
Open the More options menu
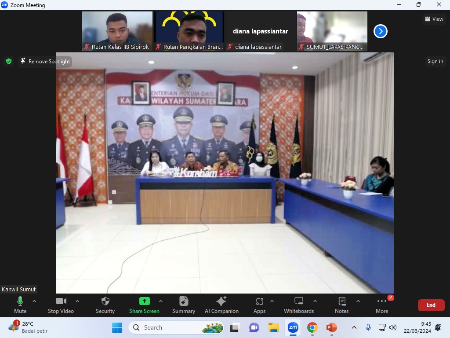[x=381, y=305]
